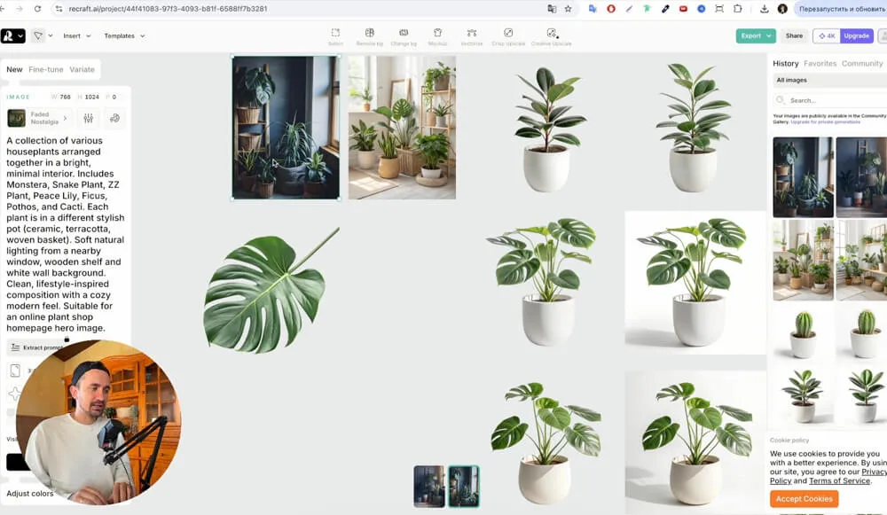Click the Change bg tool
The height and width of the screenshot is (515, 887).
404,36
